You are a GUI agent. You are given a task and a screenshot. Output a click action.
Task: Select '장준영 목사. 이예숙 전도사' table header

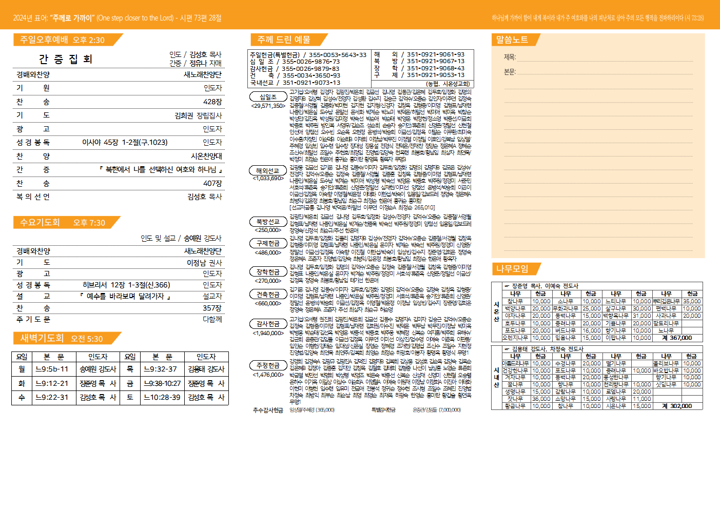pyautogui.click(x=545, y=286)
